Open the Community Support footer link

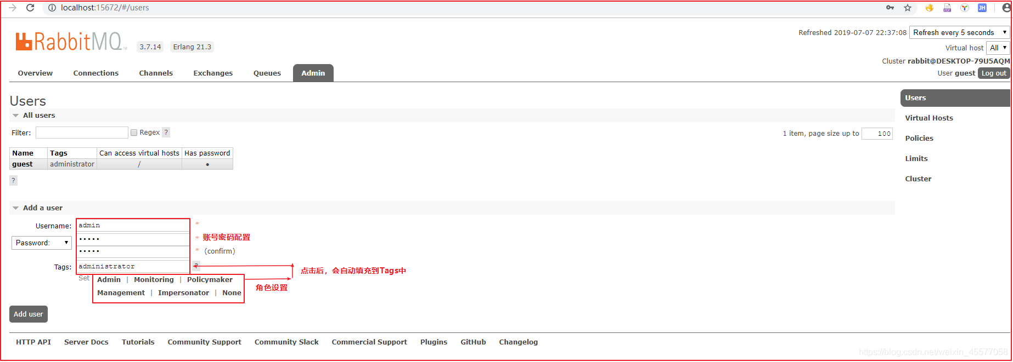coord(204,342)
